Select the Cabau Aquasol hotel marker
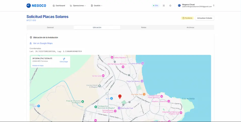This screenshot has width=241, height=122. pos(112,57)
